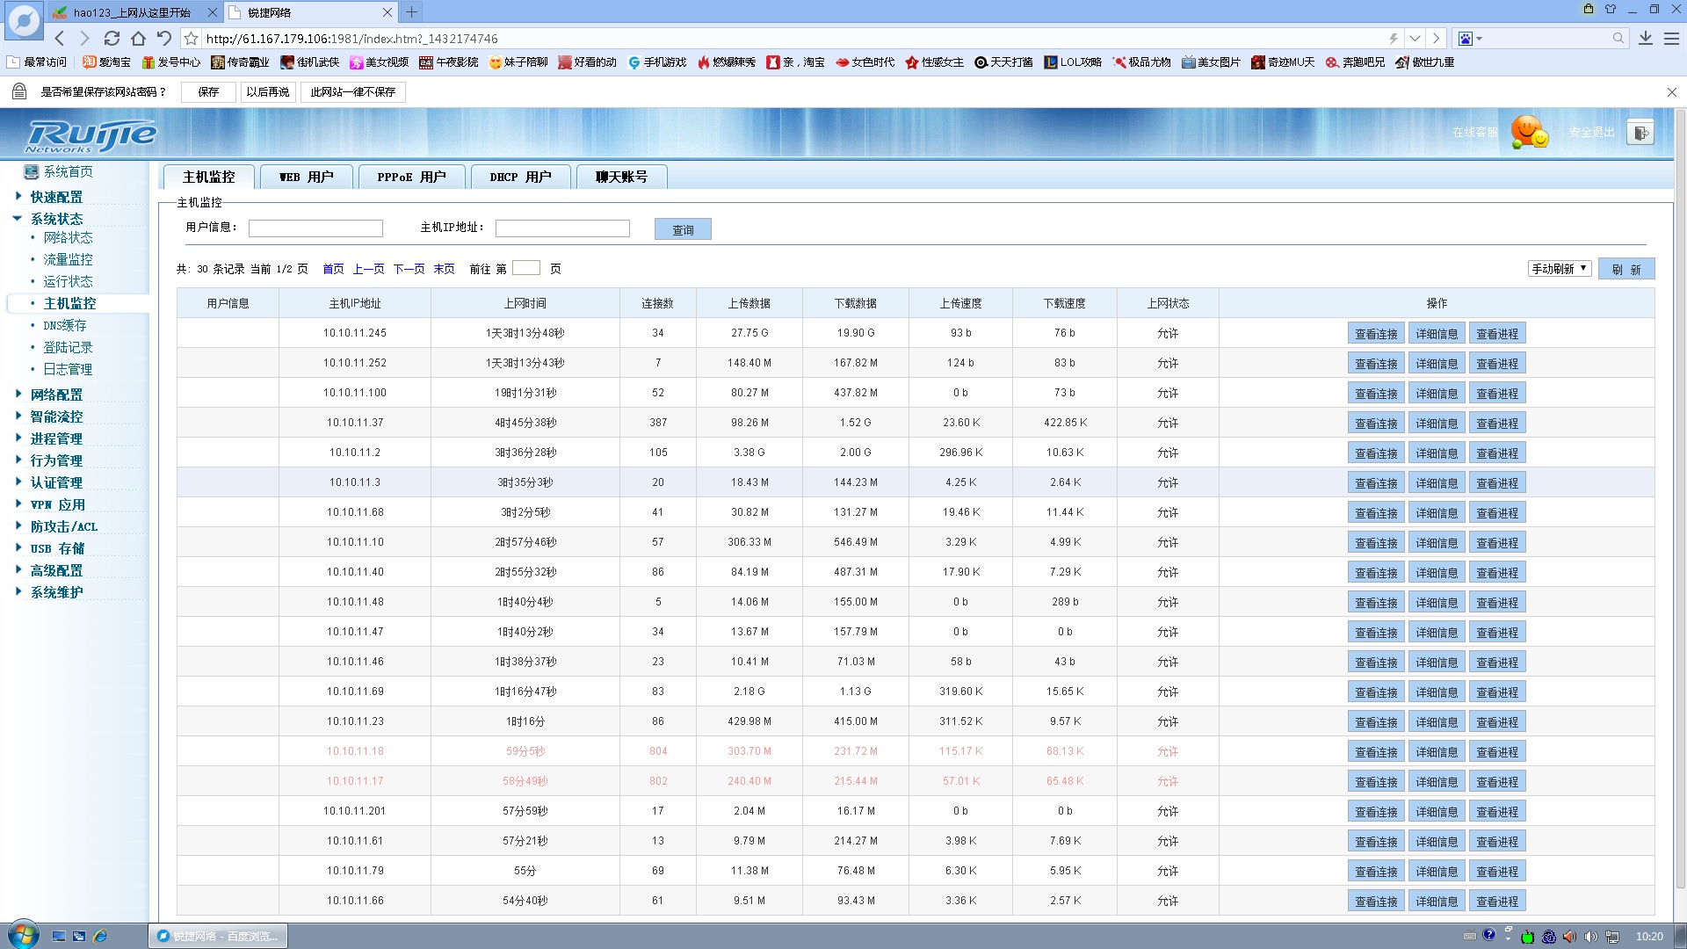The width and height of the screenshot is (1687, 949).
Task: Click 此网站一律不保存 button
Action: [352, 92]
